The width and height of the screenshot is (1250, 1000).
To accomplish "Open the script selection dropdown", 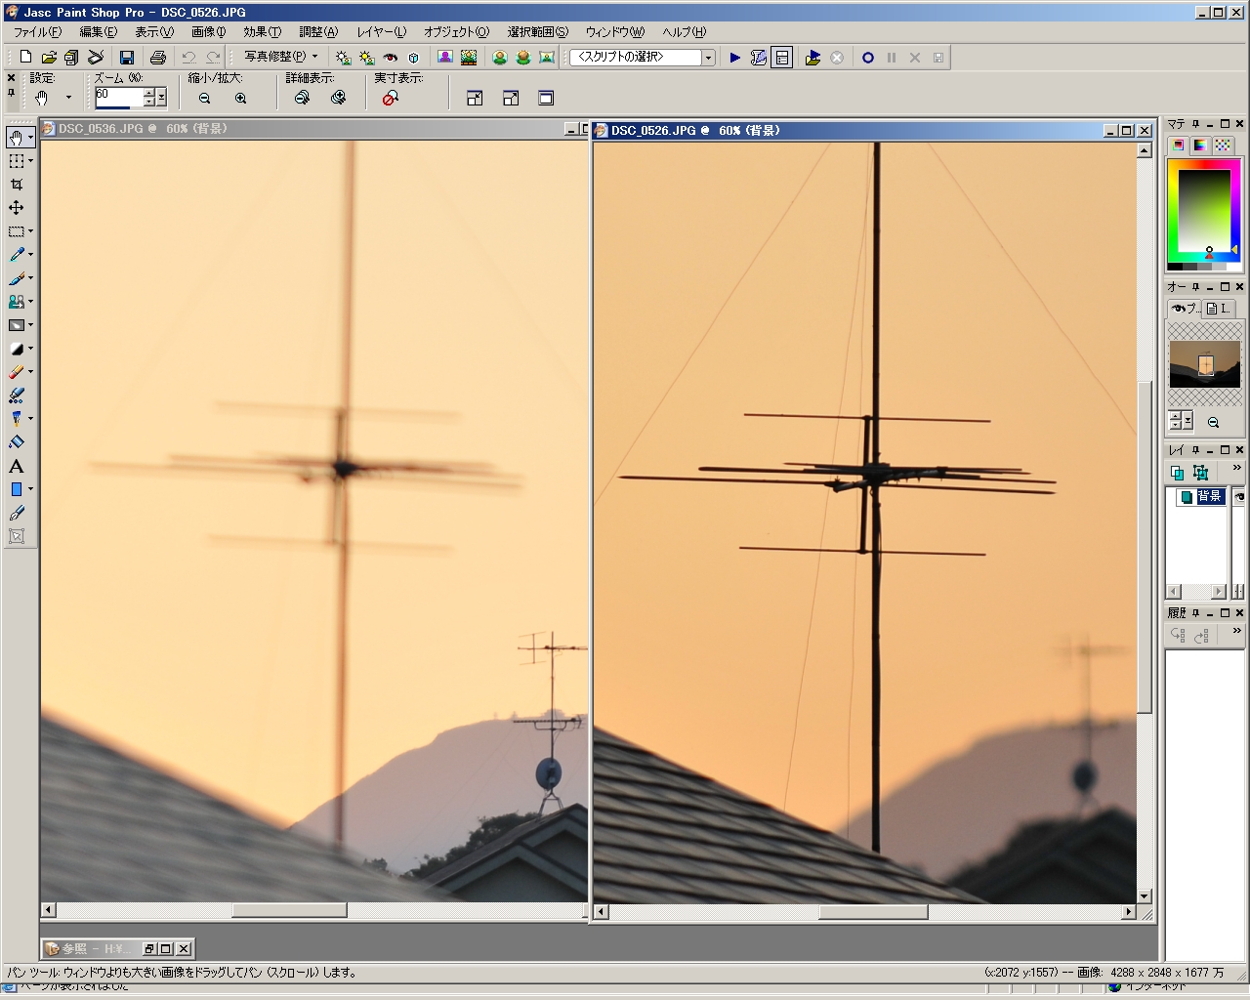I will [708, 58].
